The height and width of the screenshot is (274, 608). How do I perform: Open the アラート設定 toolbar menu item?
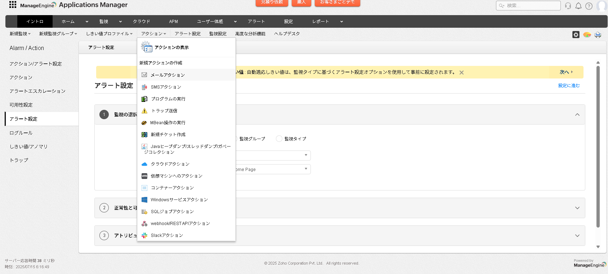(188, 33)
